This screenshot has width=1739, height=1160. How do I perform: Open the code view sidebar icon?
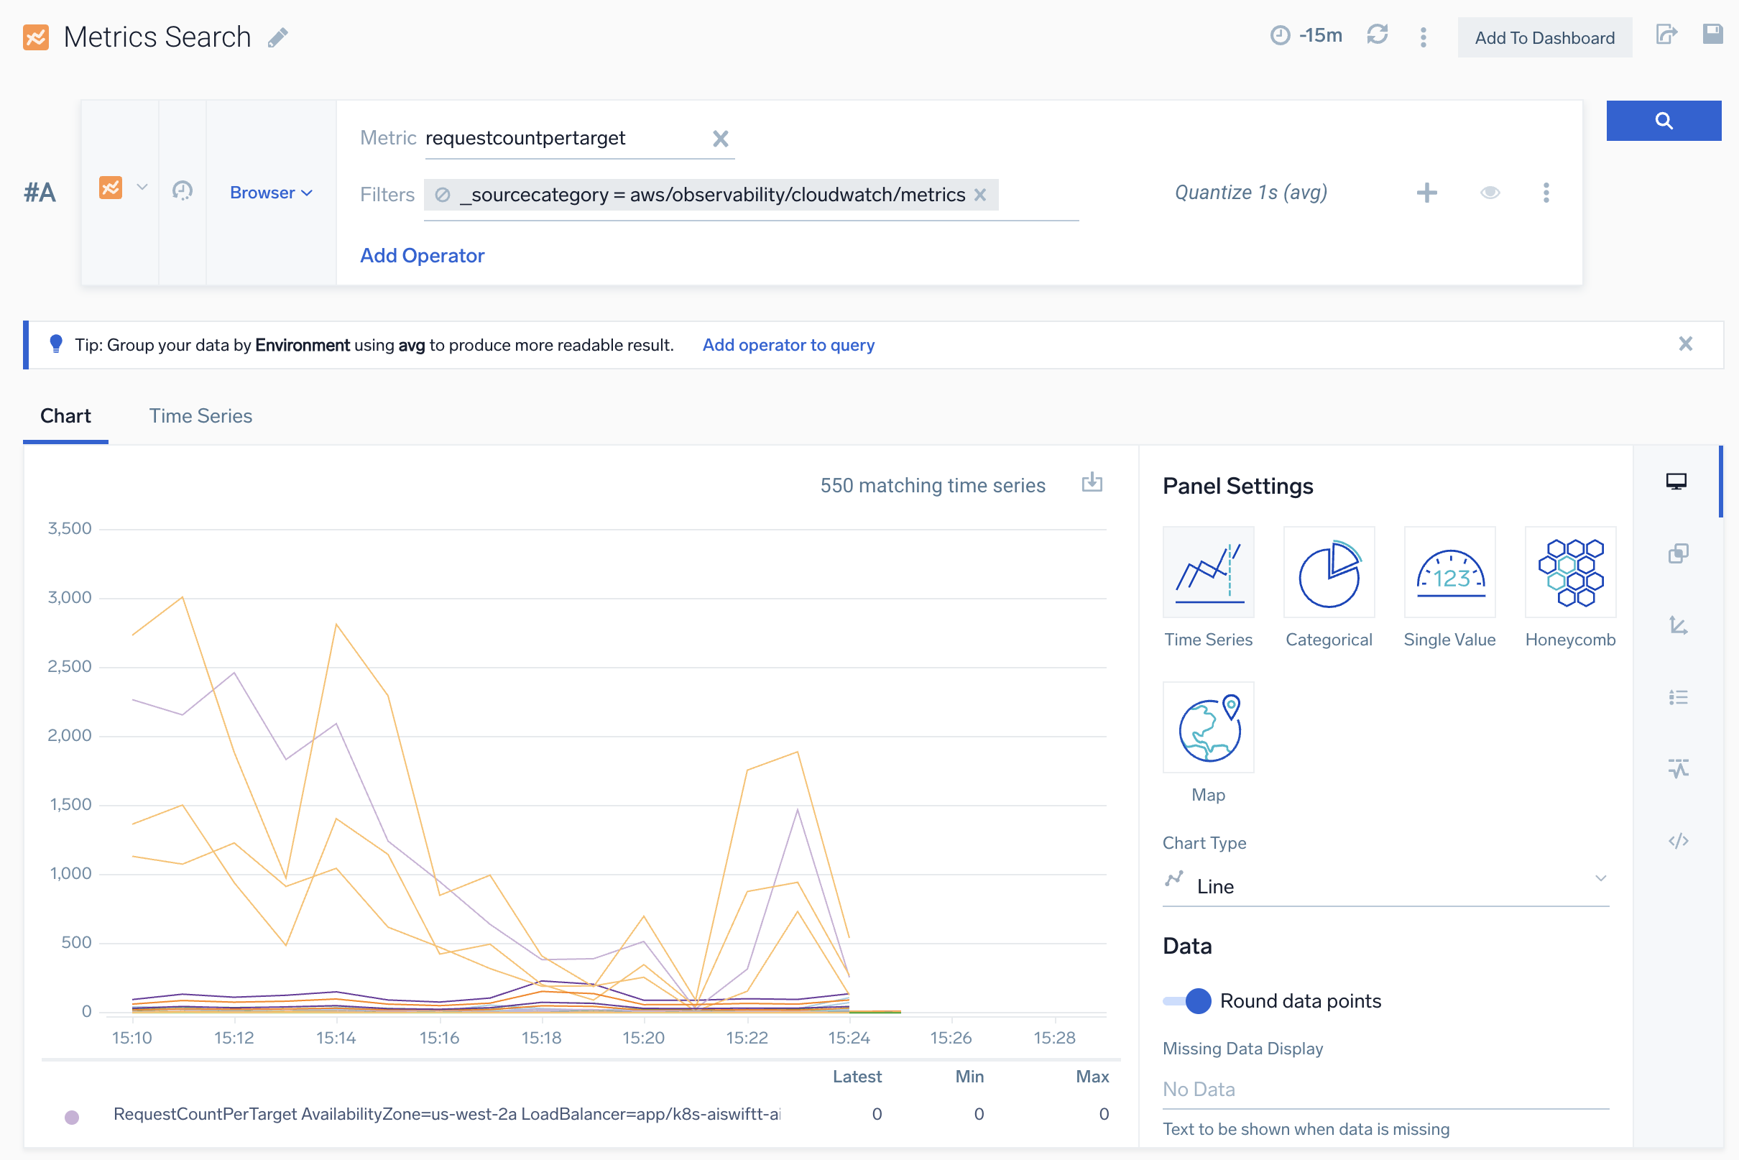coord(1677,841)
